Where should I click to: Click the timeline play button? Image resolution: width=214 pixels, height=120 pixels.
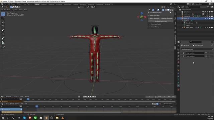pos(91,97)
